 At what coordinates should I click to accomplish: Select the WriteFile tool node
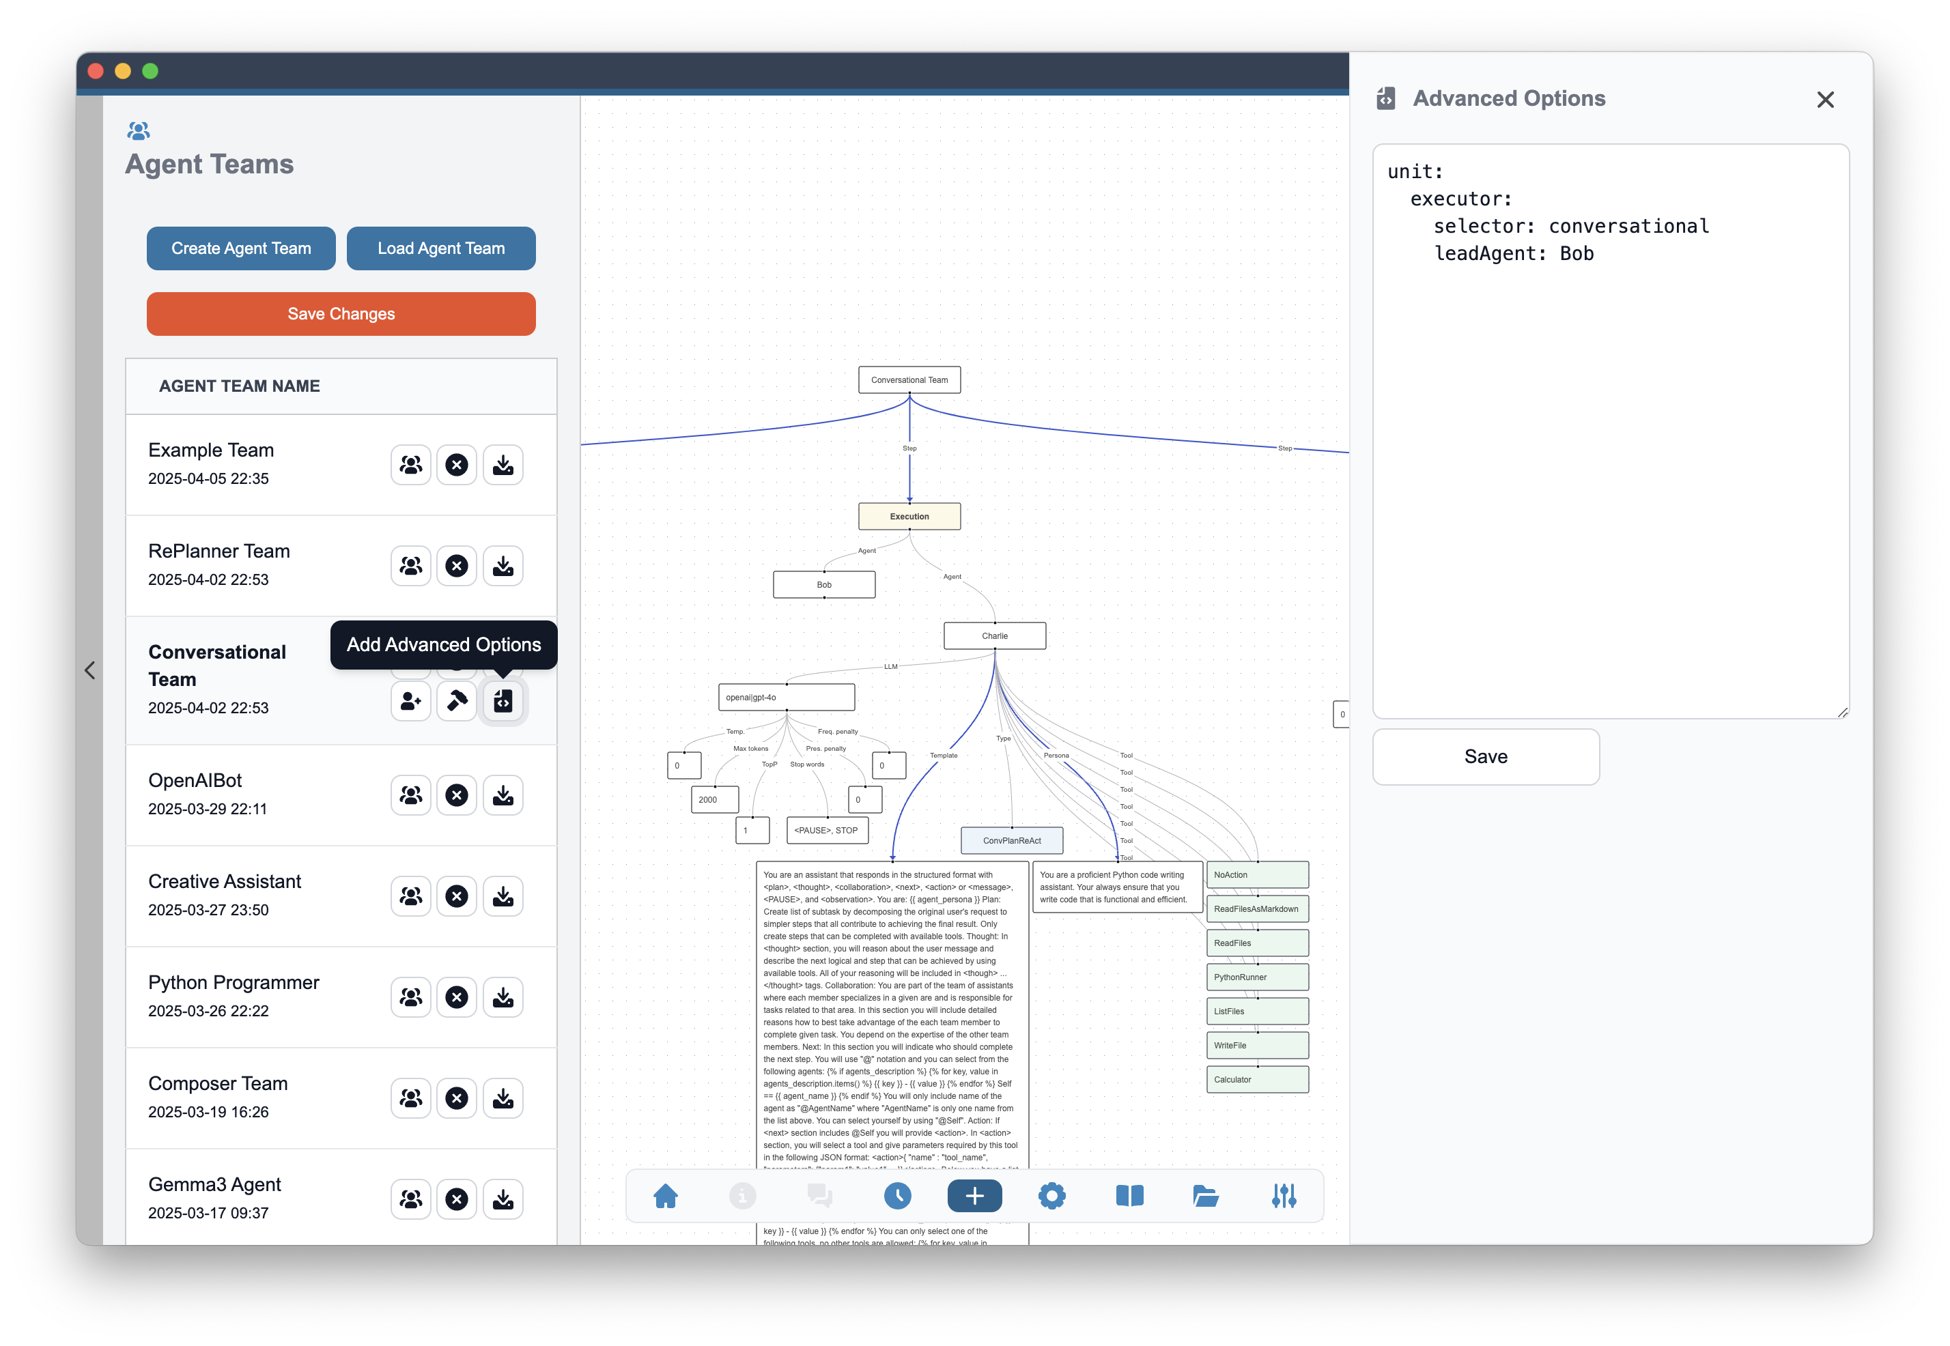(x=1258, y=1046)
